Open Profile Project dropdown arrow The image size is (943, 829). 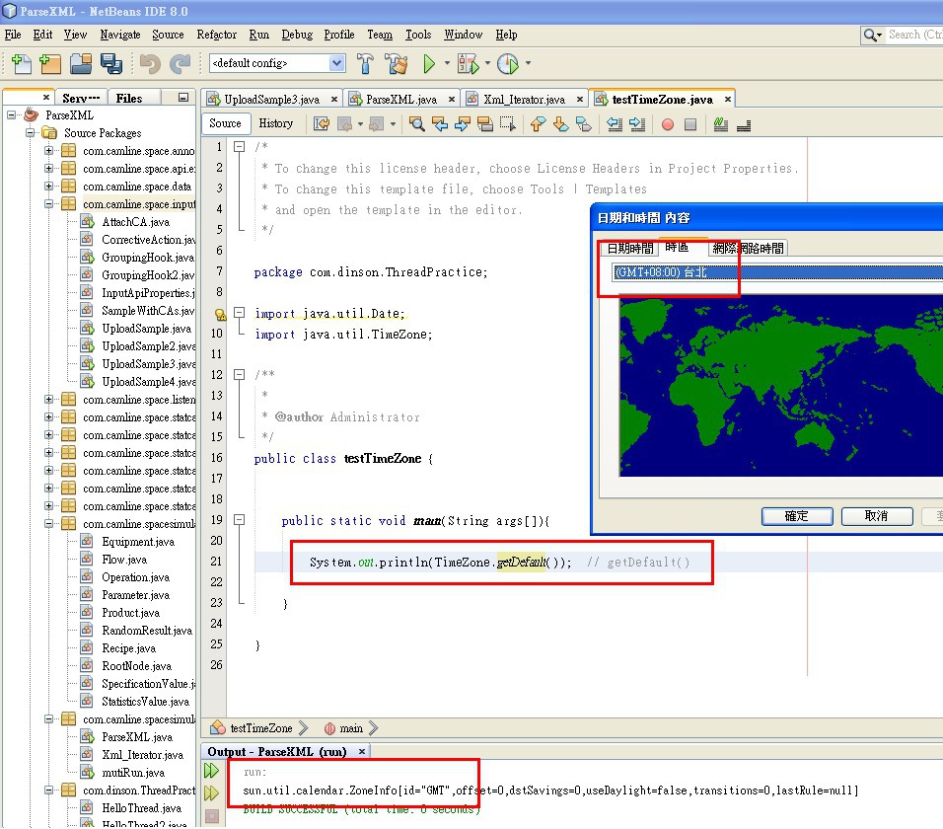528,63
